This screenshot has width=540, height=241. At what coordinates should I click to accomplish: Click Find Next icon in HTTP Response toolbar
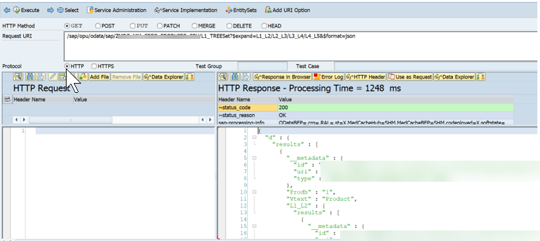(245, 77)
